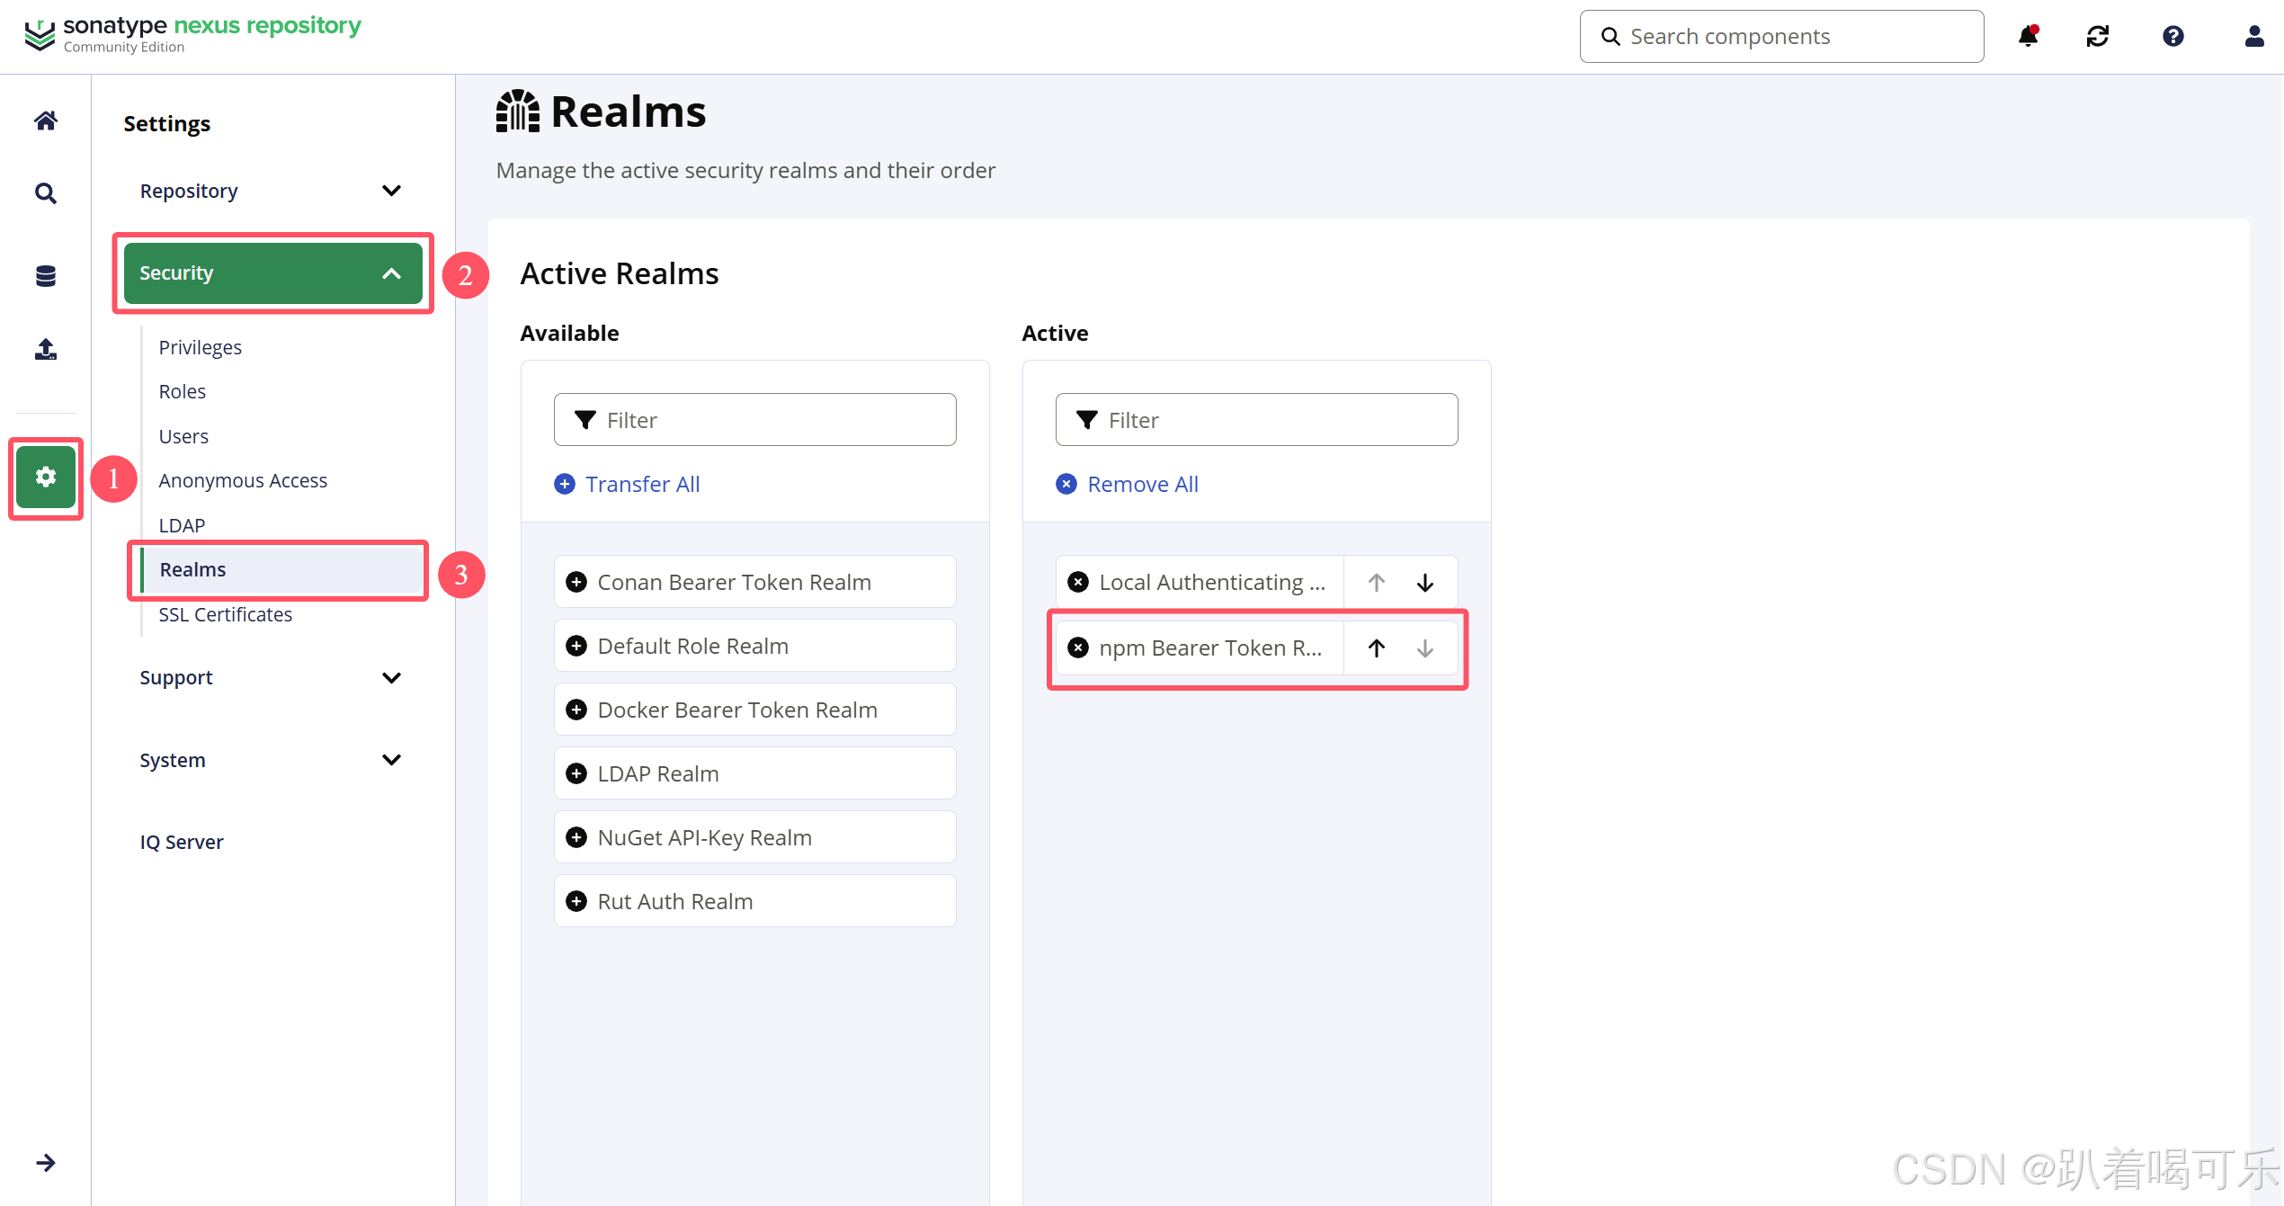Select NuGet API-Key Realm text
The height and width of the screenshot is (1206, 2284).
point(705,838)
